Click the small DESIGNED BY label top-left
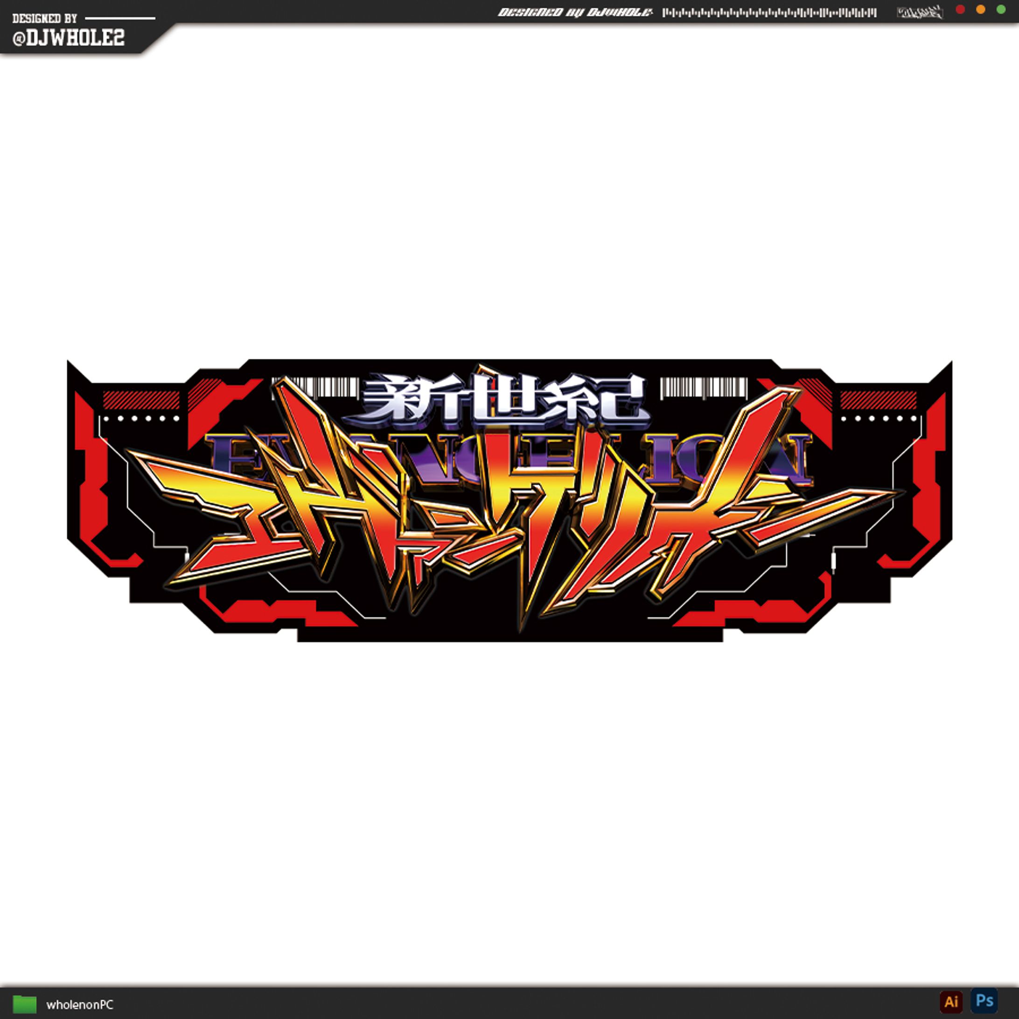Image resolution: width=1019 pixels, height=1019 pixels. pyautogui.click(x=44, y=19)
